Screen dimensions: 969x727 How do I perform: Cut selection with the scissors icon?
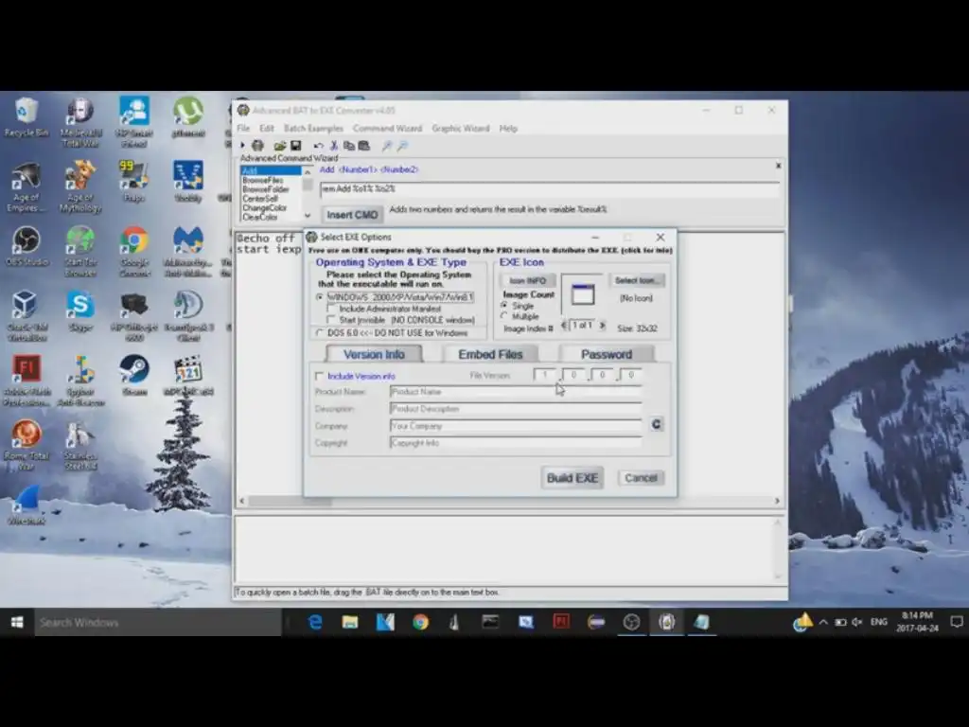[x=334, y=145]
